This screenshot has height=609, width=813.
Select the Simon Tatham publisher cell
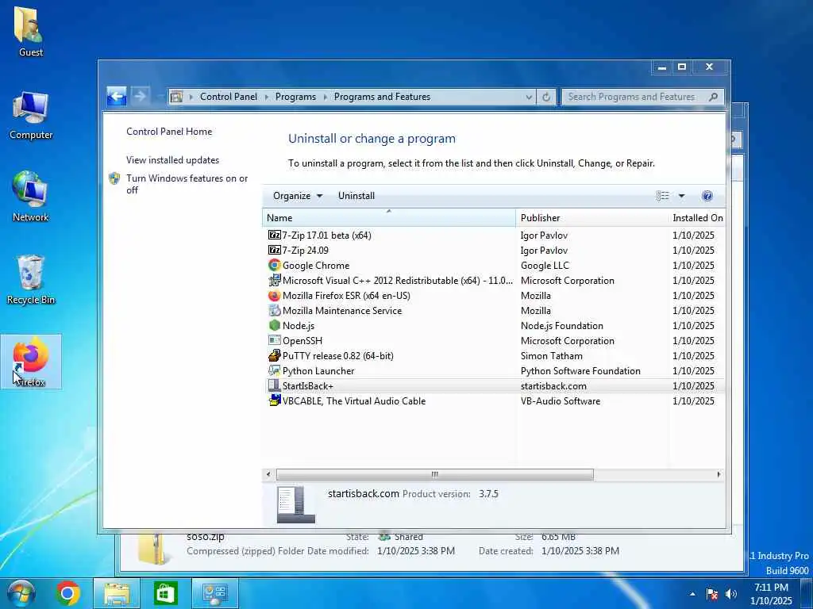[x=551, y=356]
